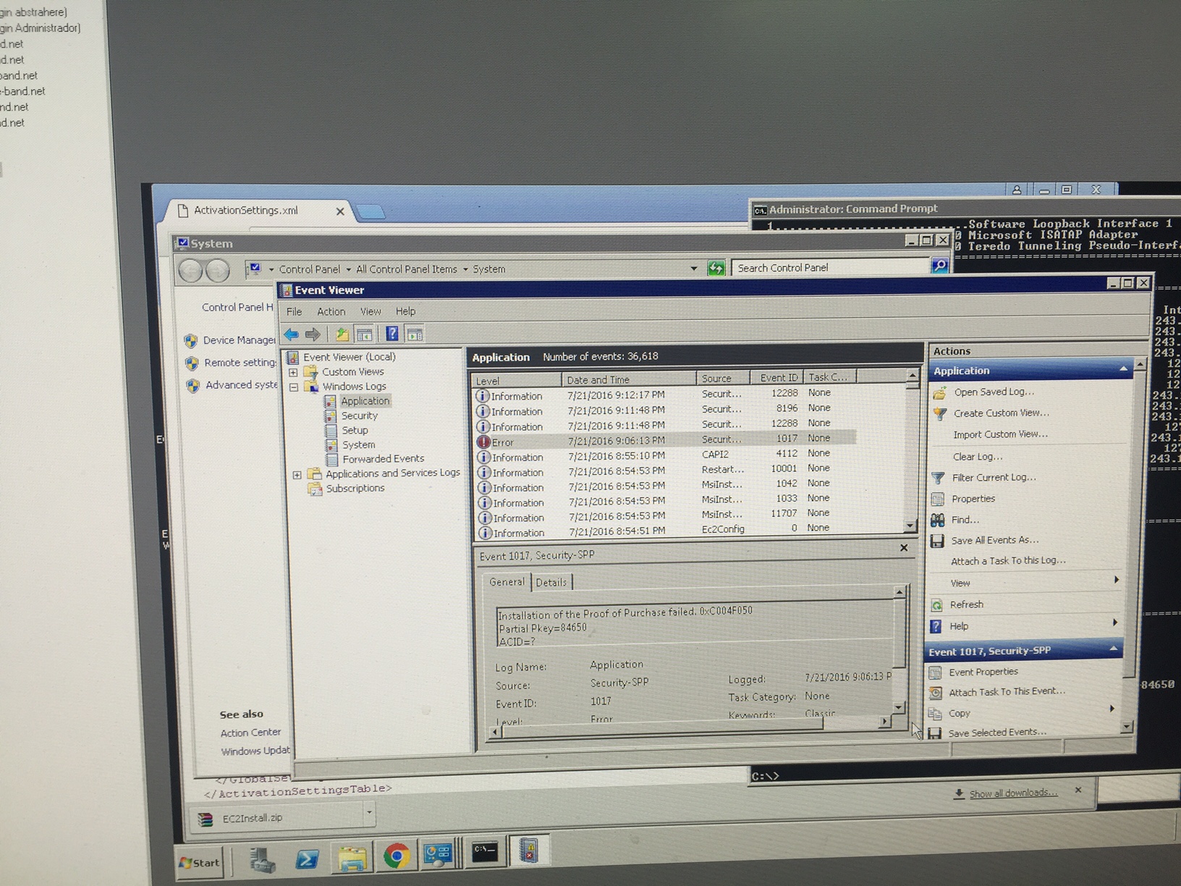Select the Error event 1017 row
The height and width of the screenshot is (886, 1181).
click(664, 440)
